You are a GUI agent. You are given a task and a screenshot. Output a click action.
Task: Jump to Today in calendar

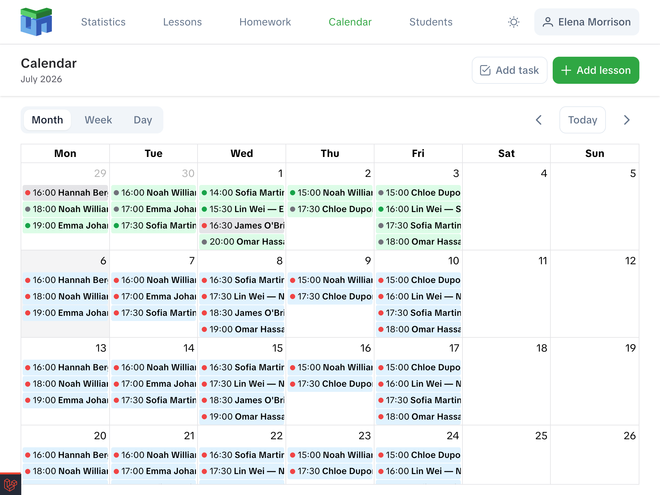(x=582, y=120)
